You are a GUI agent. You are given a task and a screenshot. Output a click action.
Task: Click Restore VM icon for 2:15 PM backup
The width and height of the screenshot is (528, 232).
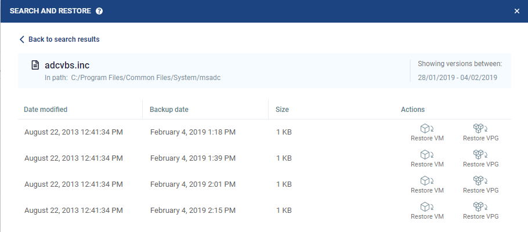click(x=426, y=206)
